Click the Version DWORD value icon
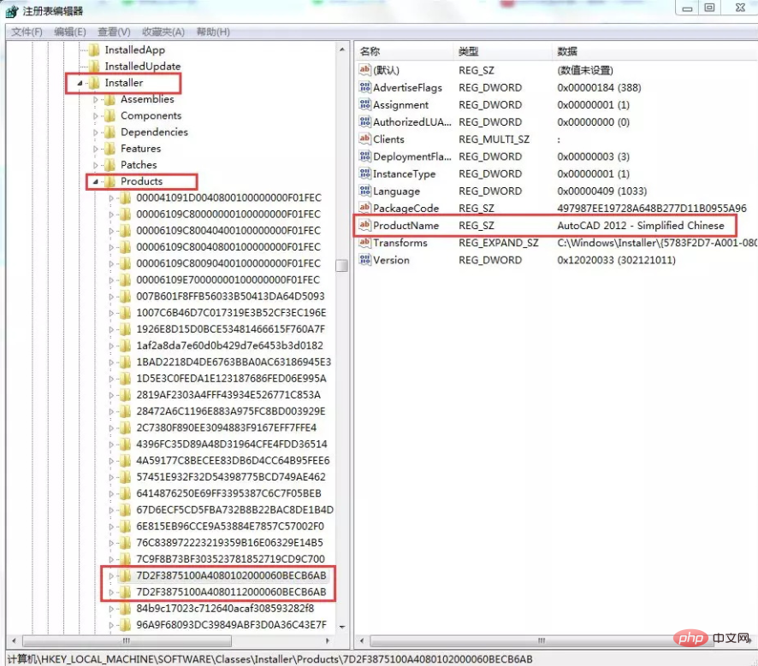This screenshot has height=666, width=758. tap(365, 260)
